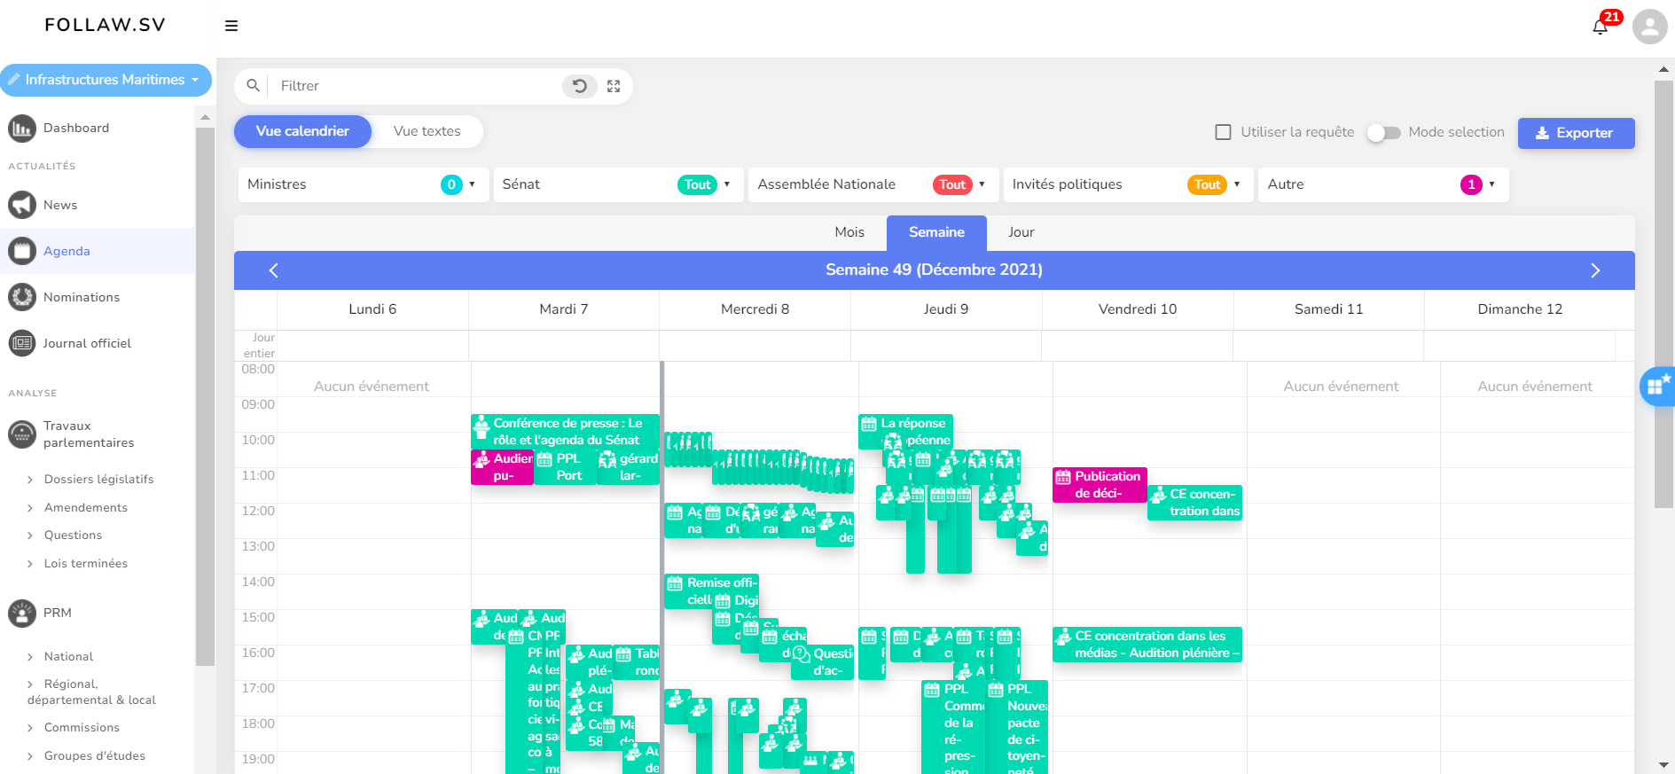The width and height of the screenshot is (1675, 774).
Task: Open the notifications bell
Action: point(1600,27)
